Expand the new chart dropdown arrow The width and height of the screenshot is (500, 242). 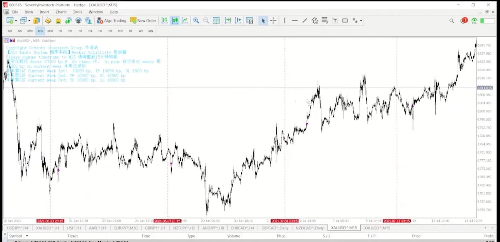click(16, 21)
